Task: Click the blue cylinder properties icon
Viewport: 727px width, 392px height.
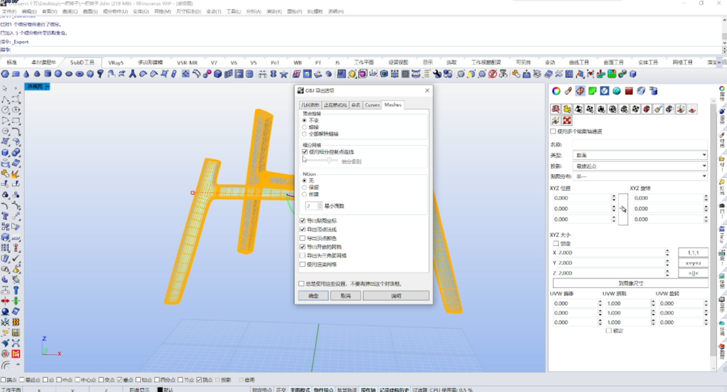Action: 653,91
